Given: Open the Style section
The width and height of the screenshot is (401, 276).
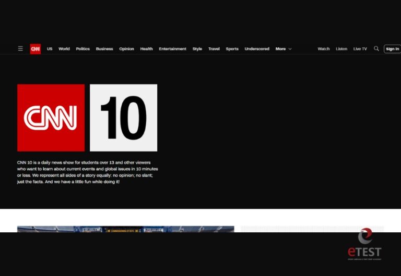Looking at the screenshot, I should [197, 49].
